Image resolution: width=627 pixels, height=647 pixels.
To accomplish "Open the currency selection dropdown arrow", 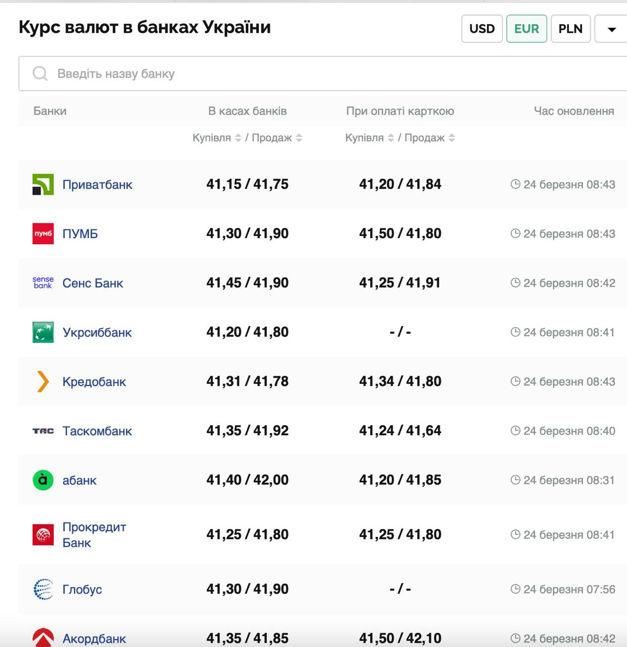I will click(x=610, y=29).
